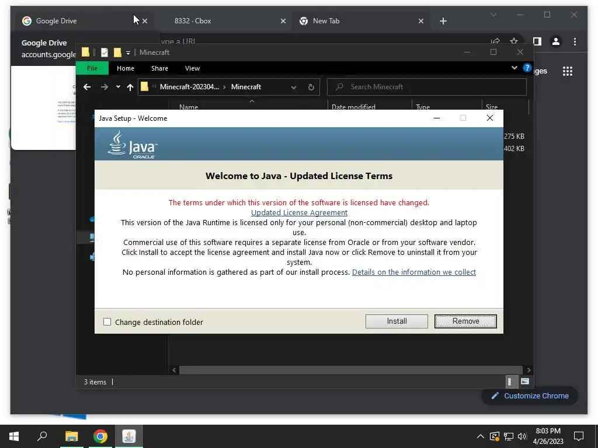Viewport: 598px width, 448px height.
Task: Open Details on the information we collect
Action: coord(414,272)
